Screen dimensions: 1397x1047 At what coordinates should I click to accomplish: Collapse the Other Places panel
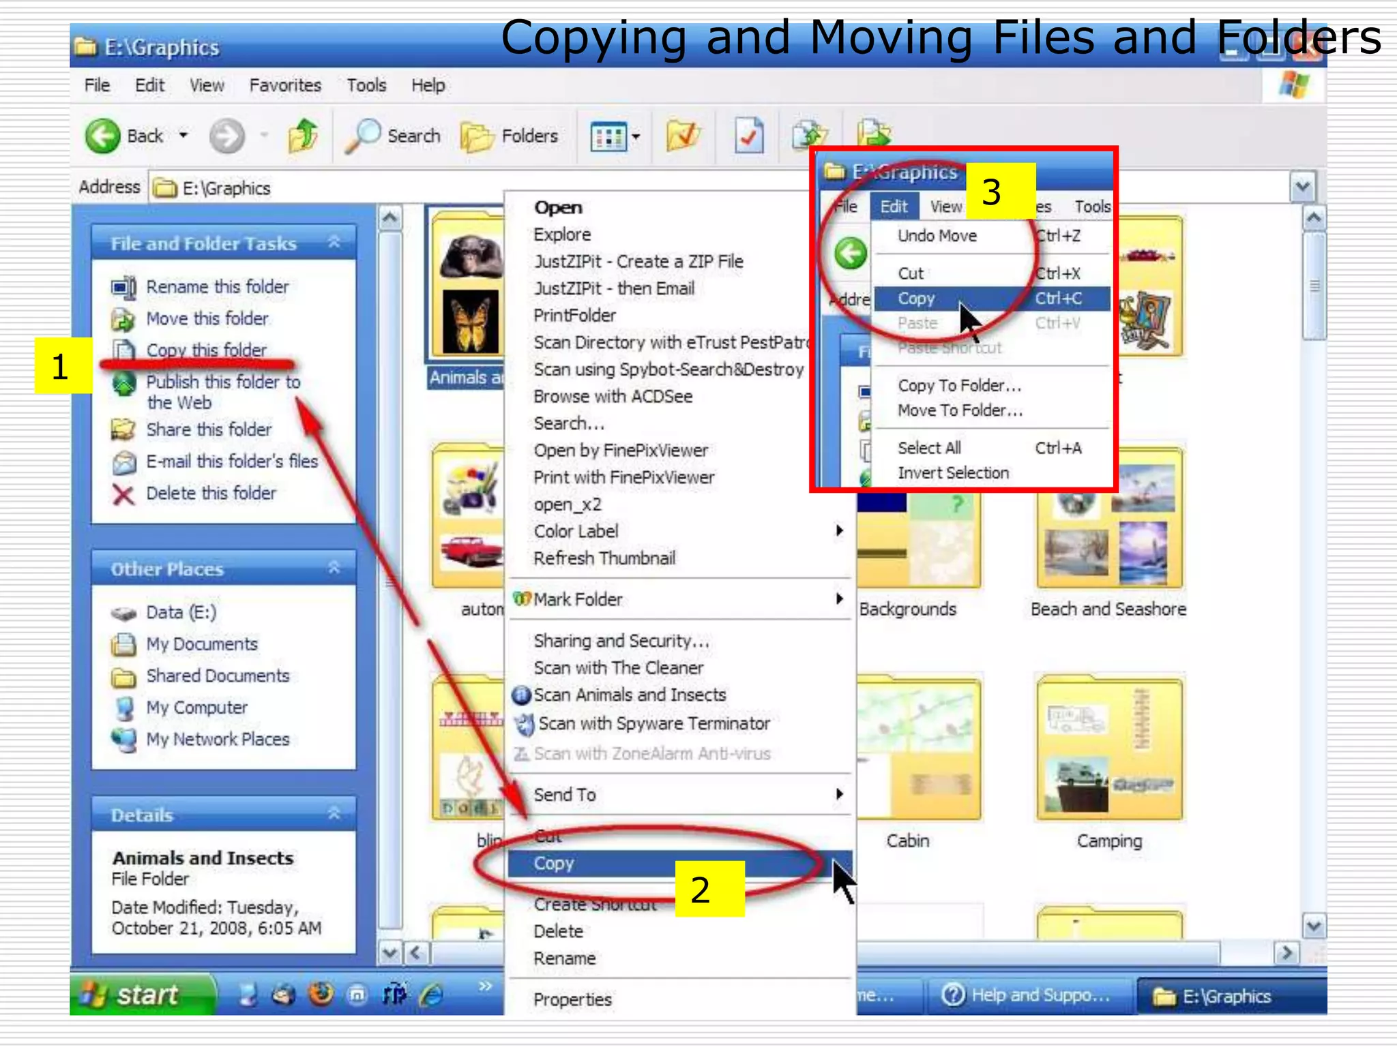click(x=334, y=568)
